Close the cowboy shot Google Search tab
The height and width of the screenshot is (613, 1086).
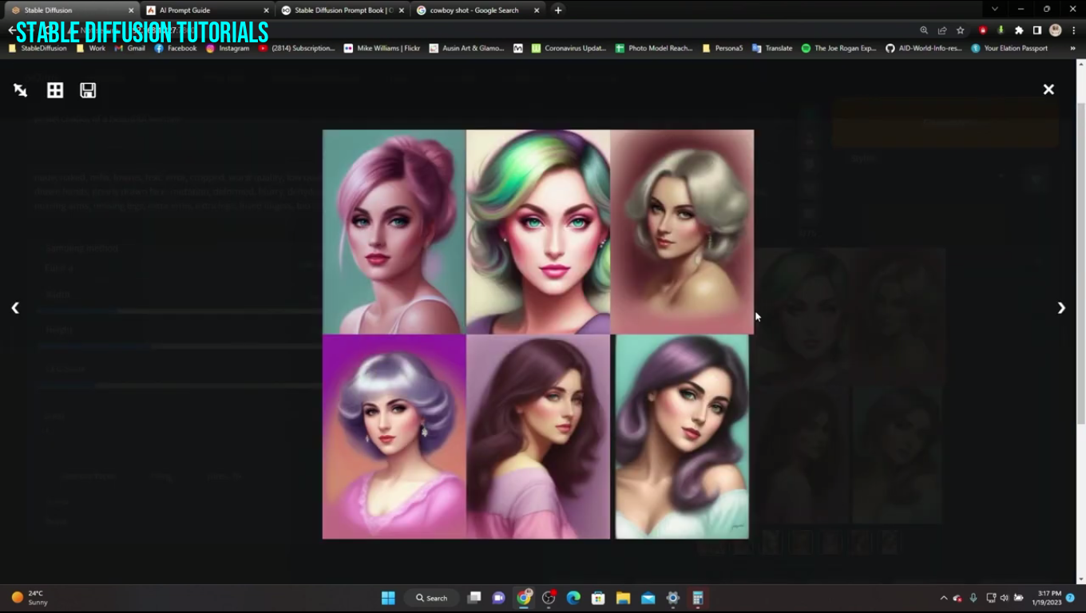537,10
